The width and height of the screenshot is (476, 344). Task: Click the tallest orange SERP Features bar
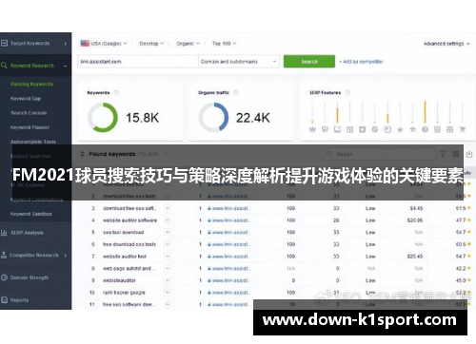tap(425, 111)
